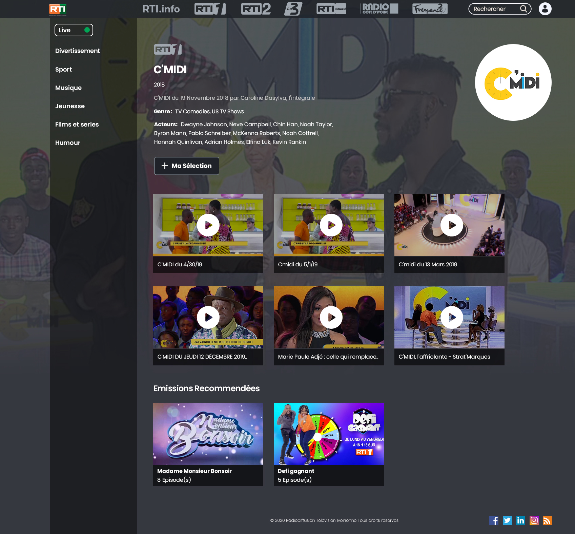Open the RTI Bouaké channel logo

pyautogui.click(x=331, y=9)
